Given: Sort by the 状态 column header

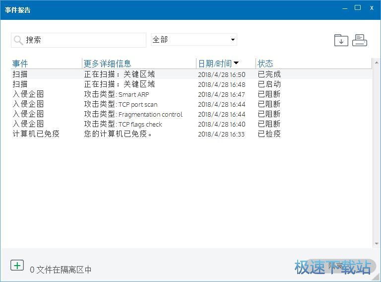Looking at the screenshot, I should click(265, 64).
